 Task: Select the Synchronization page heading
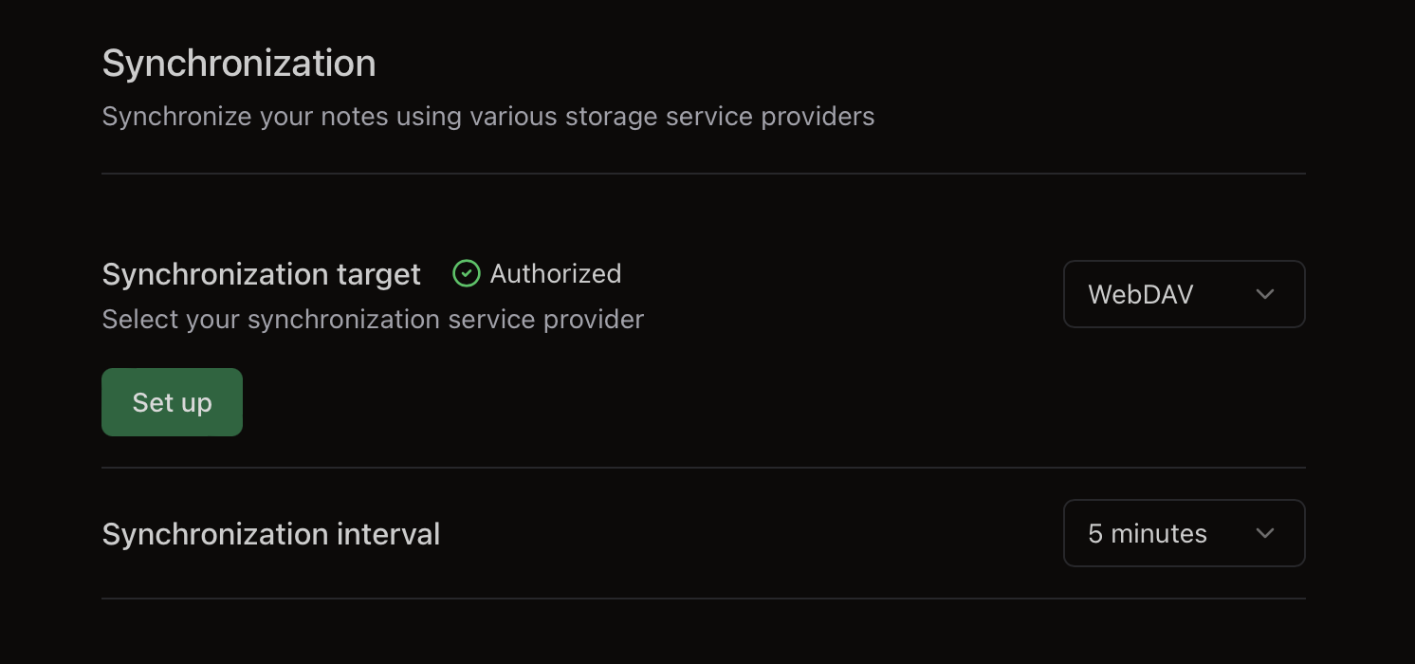[239, 64]
